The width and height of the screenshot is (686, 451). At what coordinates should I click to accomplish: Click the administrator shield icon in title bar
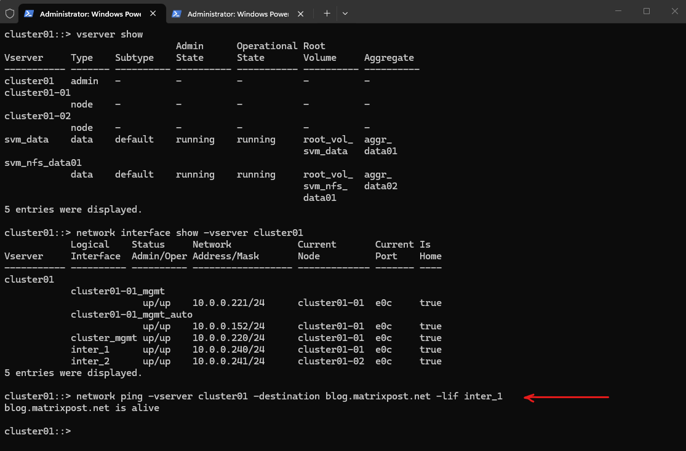[x=10, y=13]
